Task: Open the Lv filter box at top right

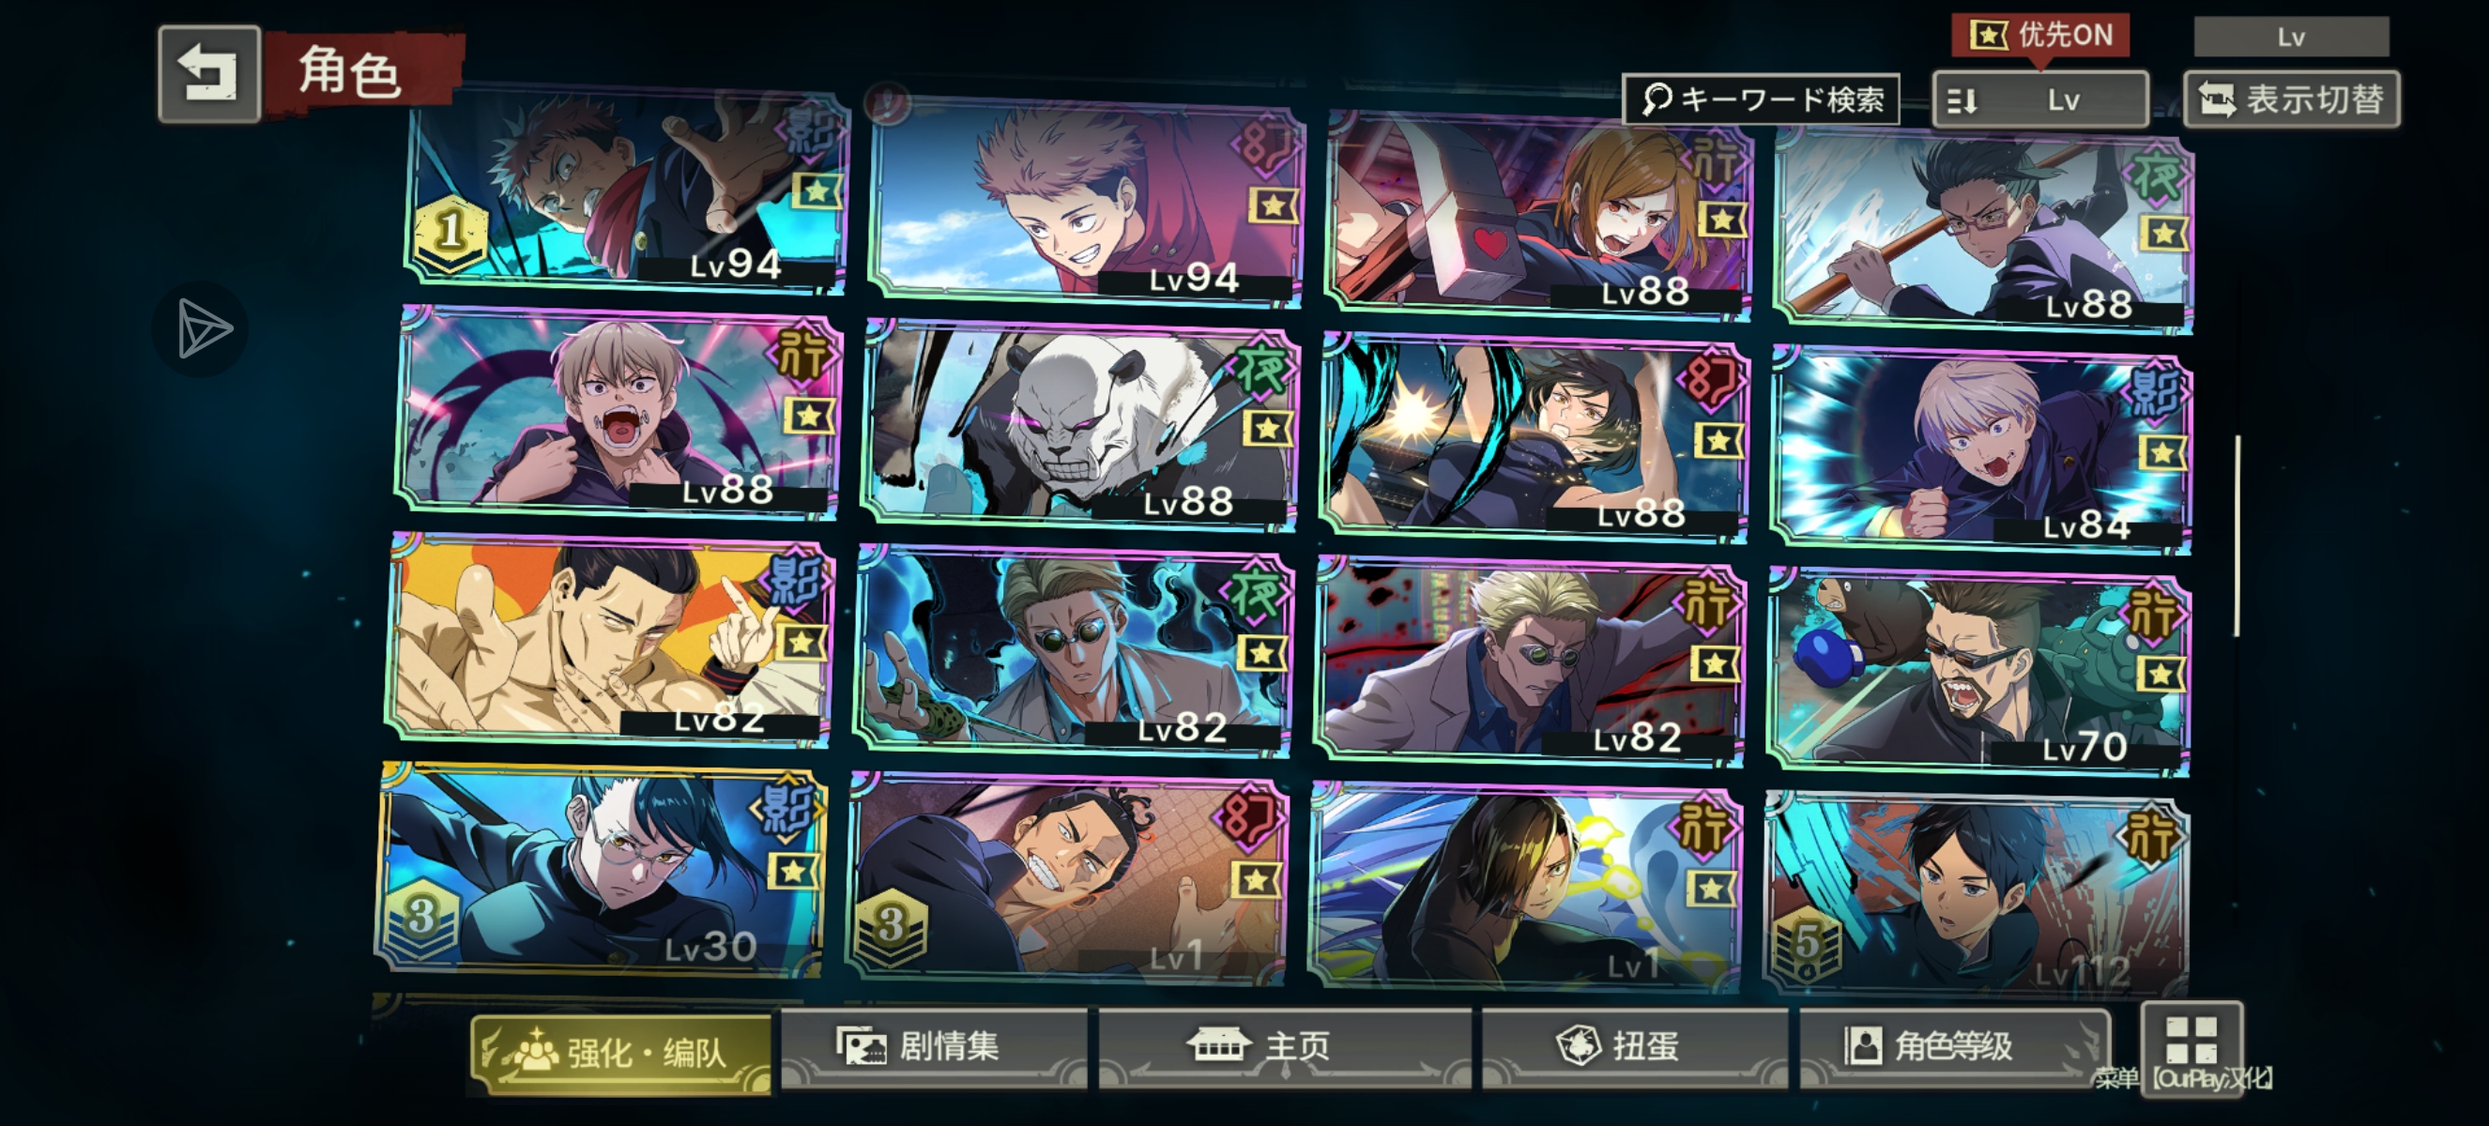Action: pyautogui.click(x=2292, y=37)
